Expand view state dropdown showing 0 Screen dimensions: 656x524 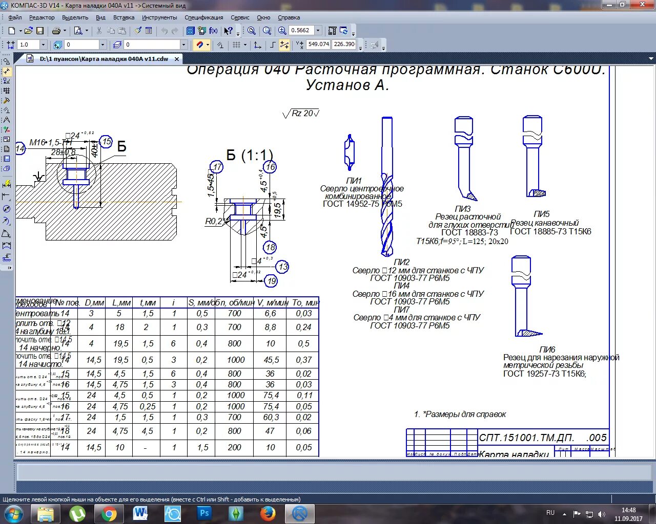(x=103, y=45)
